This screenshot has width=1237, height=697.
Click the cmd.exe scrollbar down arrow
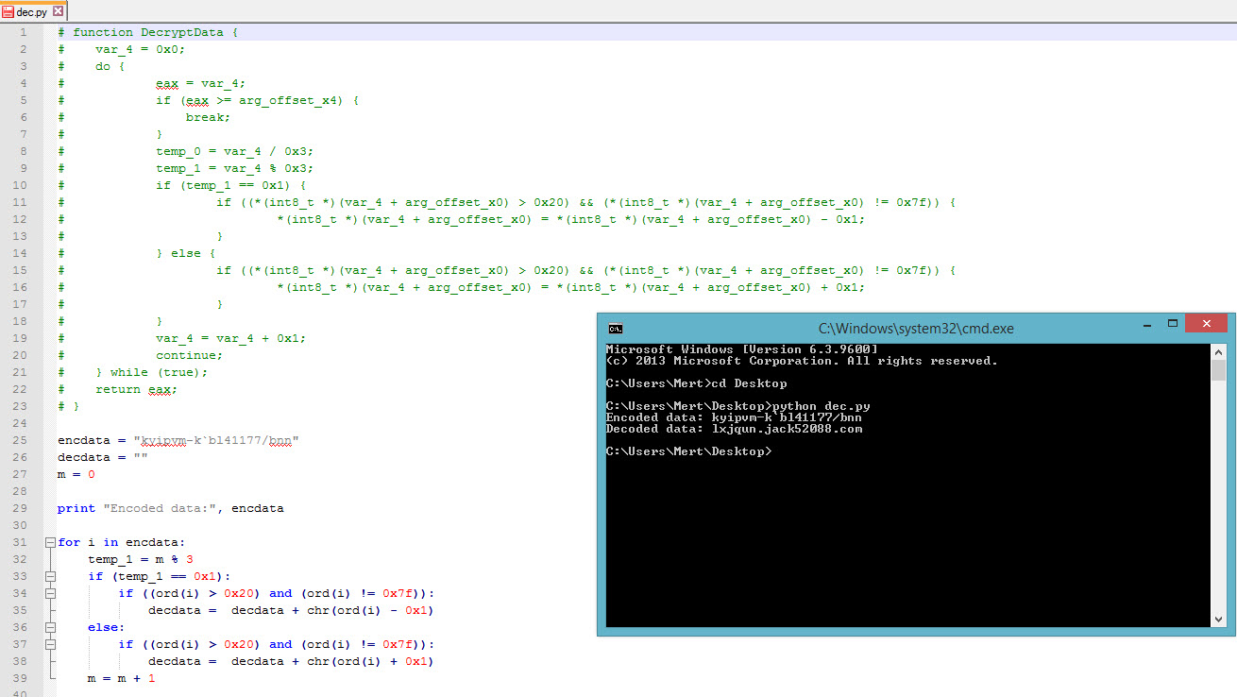point(1218,619)
